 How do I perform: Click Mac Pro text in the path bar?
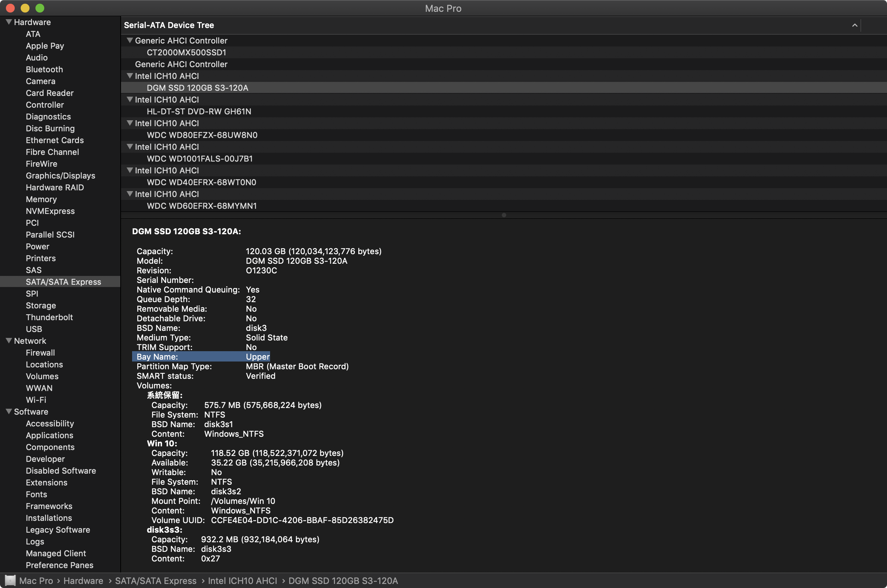pyautogui.click(x=36, y=581)
